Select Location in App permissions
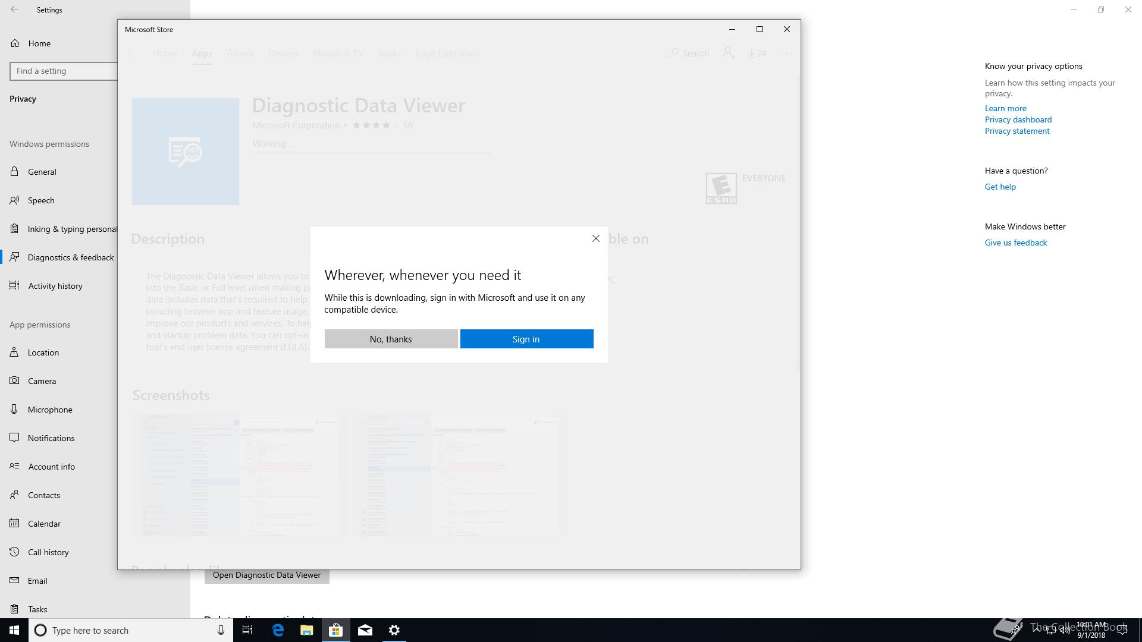 43,353
